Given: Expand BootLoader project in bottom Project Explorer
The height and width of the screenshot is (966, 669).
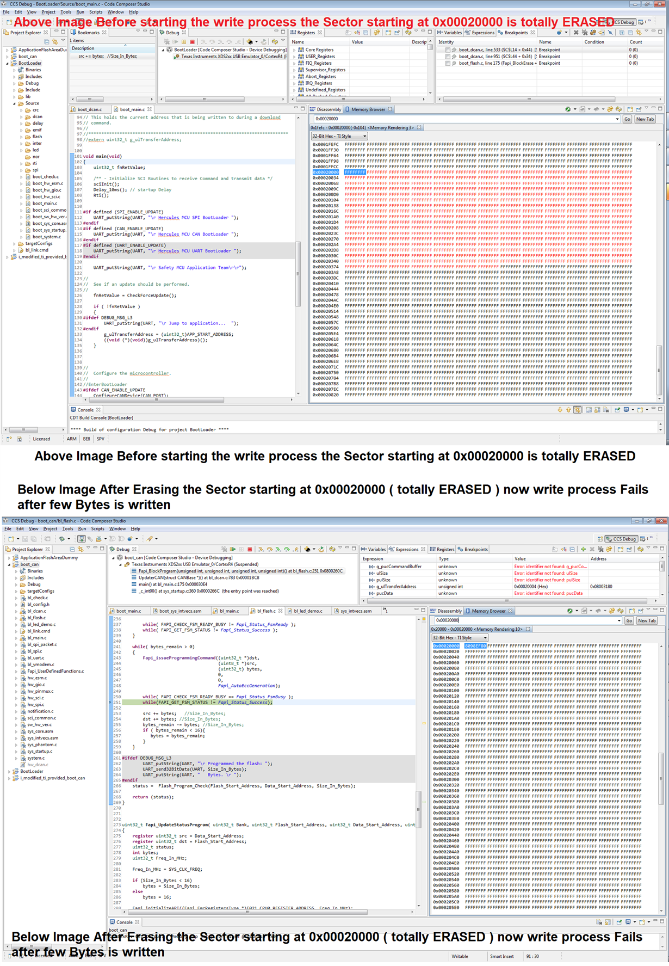Looking at the screenshot, I should [x=9, y=771].
